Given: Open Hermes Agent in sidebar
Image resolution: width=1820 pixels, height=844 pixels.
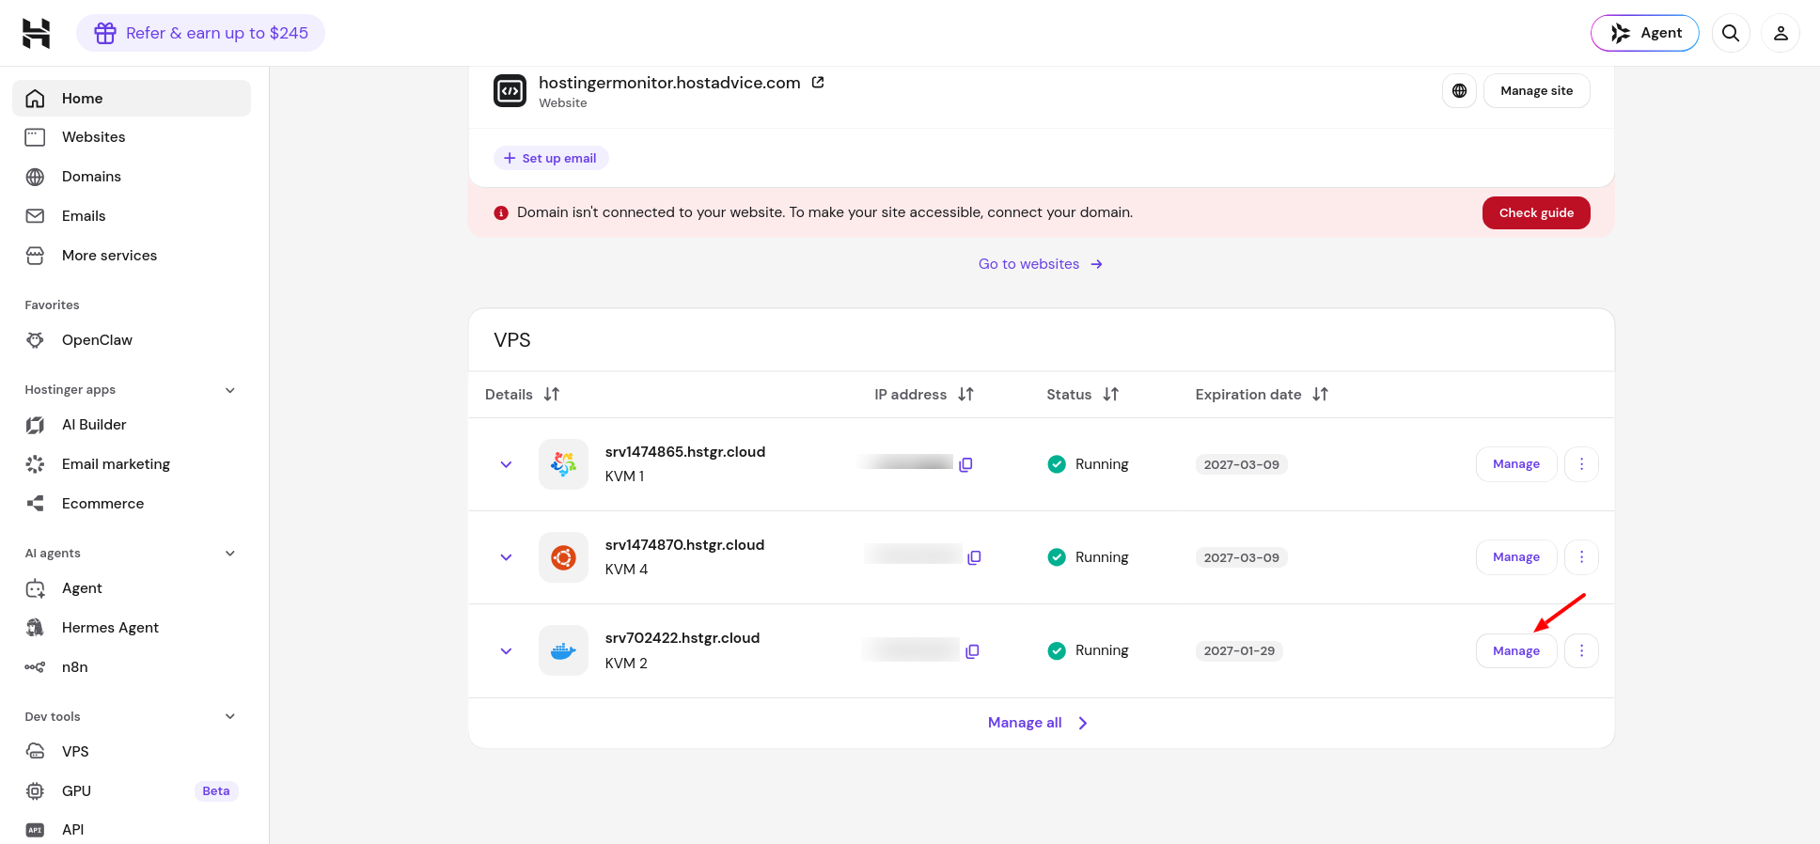Looking at the screenshot, I should pyautogui.click(x=132, y=628).
